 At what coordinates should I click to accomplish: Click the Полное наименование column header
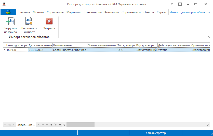102,45
